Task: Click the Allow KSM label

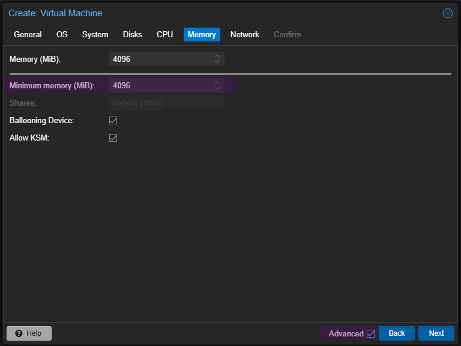Action: [x=29, y=138]
